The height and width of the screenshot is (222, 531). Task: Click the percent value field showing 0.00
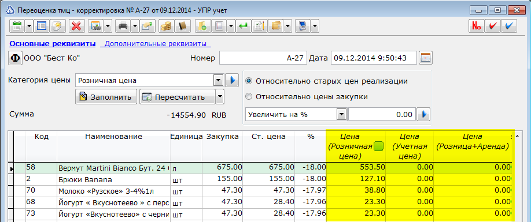click(x=382, y=114)
